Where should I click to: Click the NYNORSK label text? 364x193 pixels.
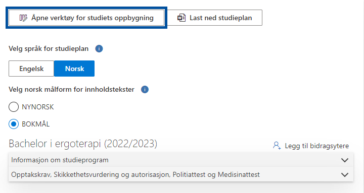click(x=38, y=107)
